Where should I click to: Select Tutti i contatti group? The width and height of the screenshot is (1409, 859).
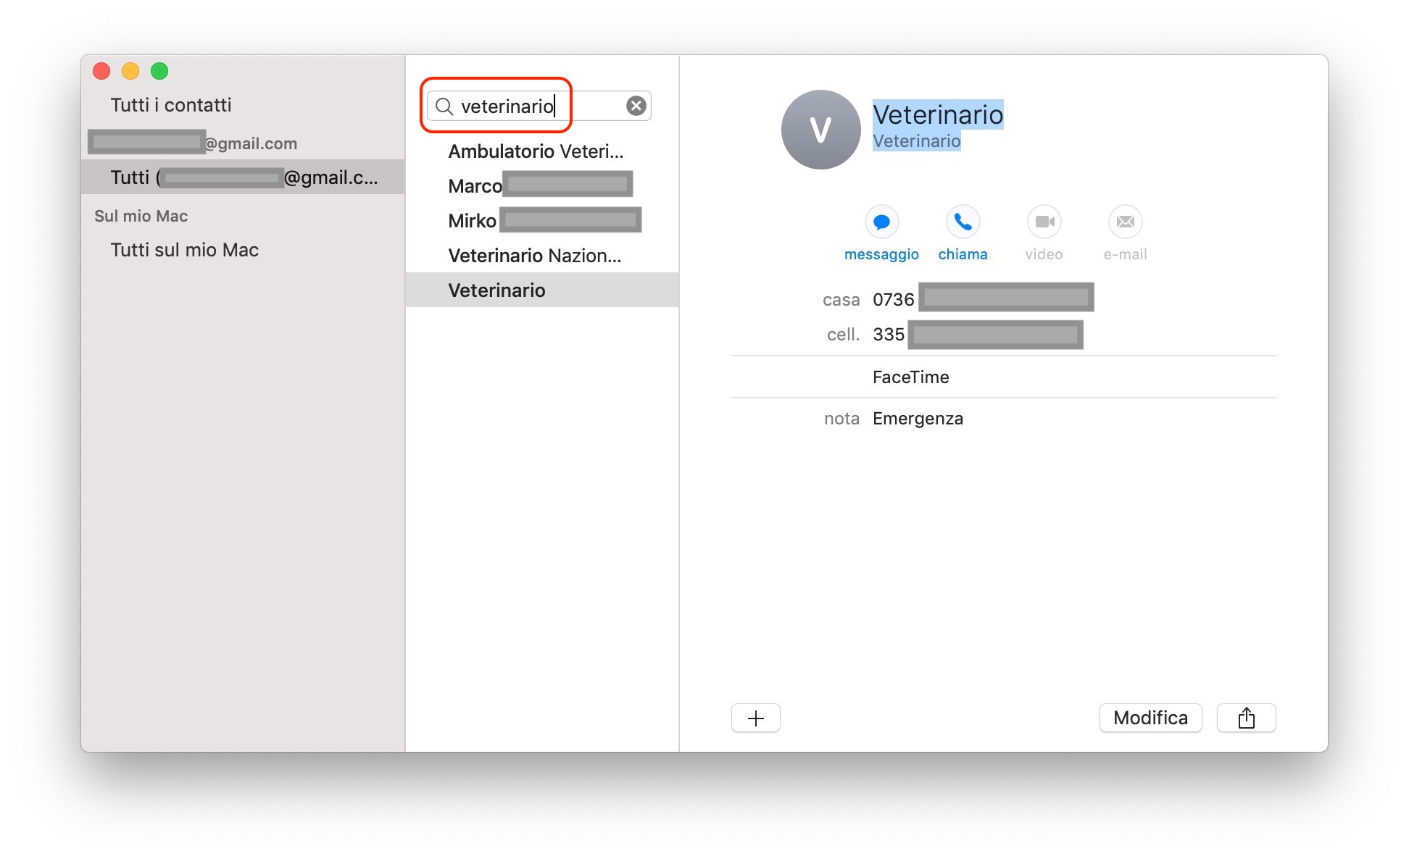171,105
